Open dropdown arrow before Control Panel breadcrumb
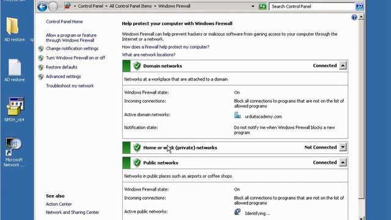Viewport: 391px width, 220px height. [75, 6]
